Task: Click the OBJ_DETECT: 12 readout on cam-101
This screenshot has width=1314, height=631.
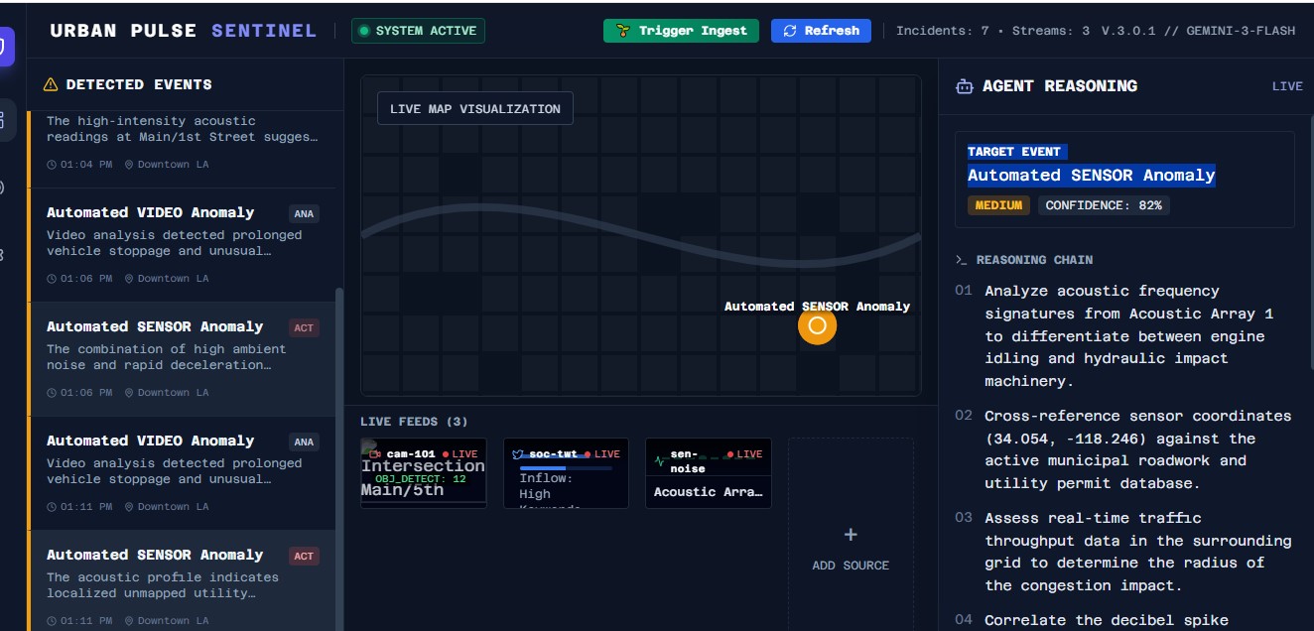Action: tap(420, 478)
